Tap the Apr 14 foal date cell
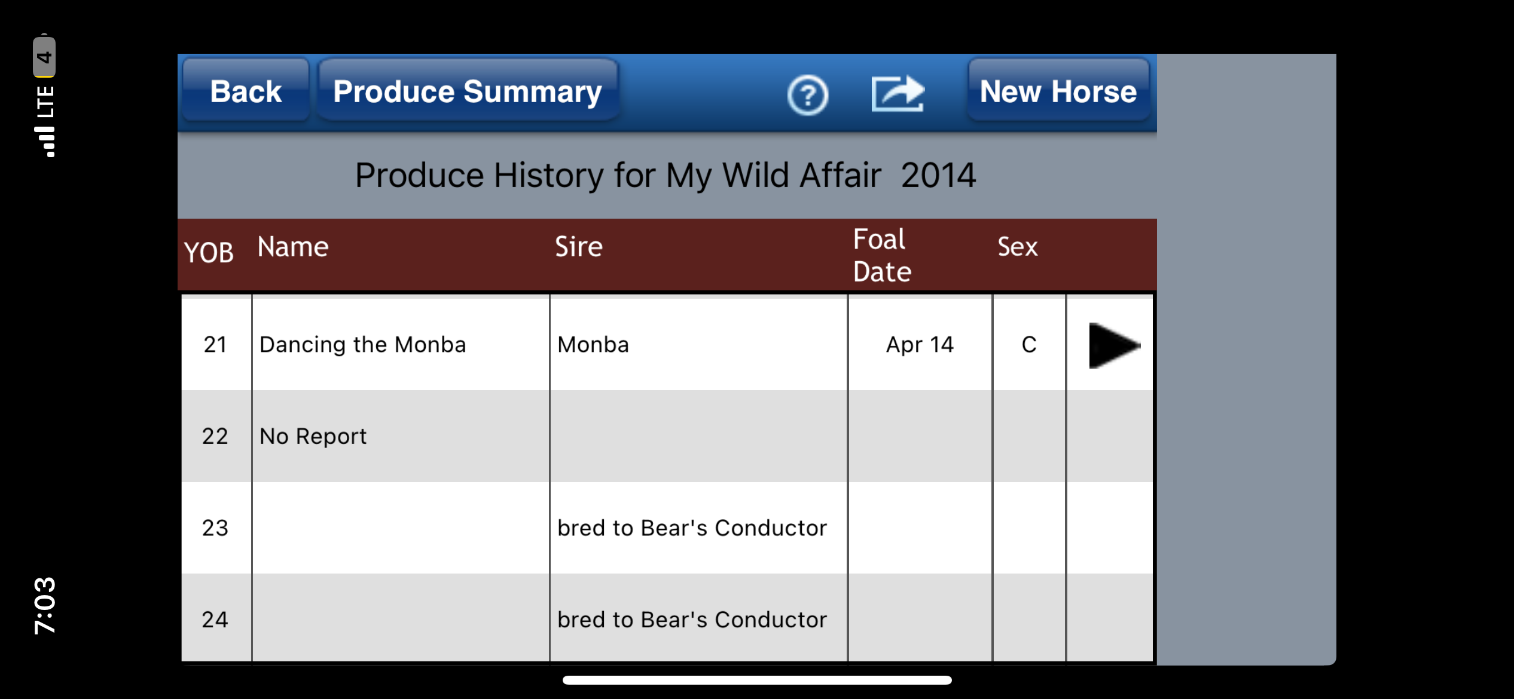Image resolution: width=1514 pixels, height=699 pixels. pos(920,345)
